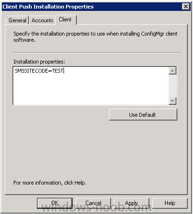Close the dialog with the X button
Screen dimensions: 193x214
[186, 7]
